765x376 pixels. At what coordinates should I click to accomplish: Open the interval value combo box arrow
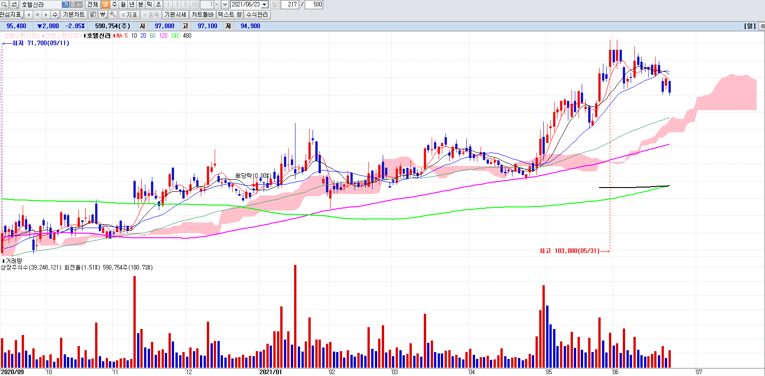click(217, 5)
